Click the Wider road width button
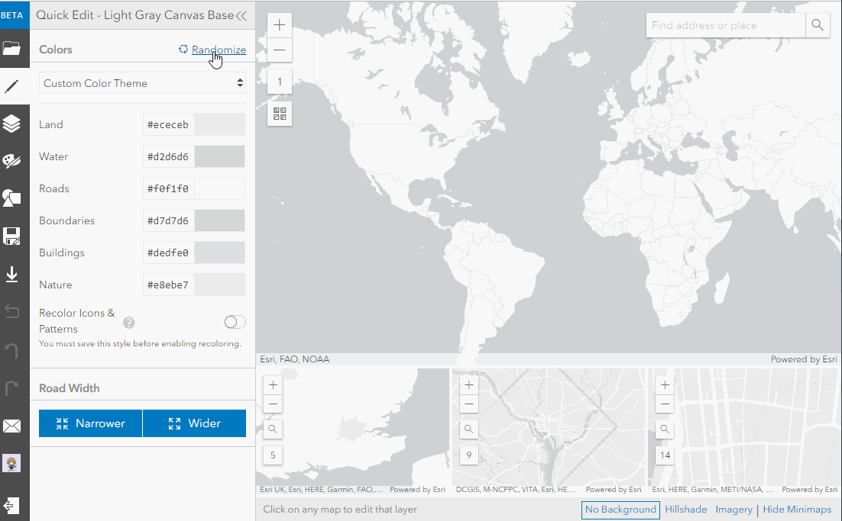The width and height of the screenshot is (842, 521). pos(194,423)
